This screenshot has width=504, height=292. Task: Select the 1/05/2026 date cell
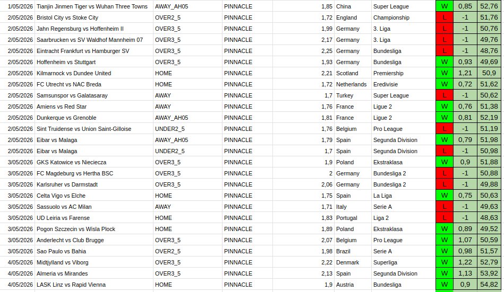[18, 6]
